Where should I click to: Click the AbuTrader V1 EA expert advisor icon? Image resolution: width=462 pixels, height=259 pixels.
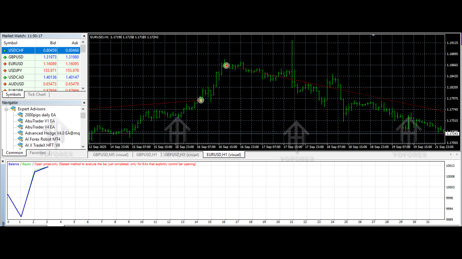click(20, 121)
